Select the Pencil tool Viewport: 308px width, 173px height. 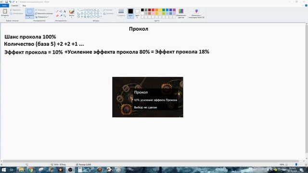click(57, 12)
